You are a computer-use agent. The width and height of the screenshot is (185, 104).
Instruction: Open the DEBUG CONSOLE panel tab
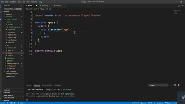click(x=47, y=85)
